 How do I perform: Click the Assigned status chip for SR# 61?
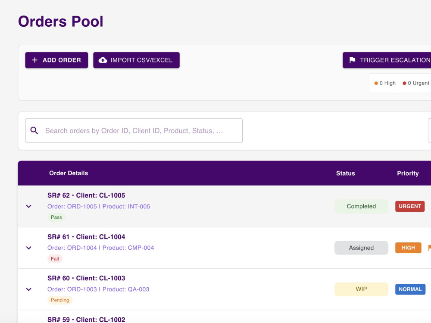(361, 248)
